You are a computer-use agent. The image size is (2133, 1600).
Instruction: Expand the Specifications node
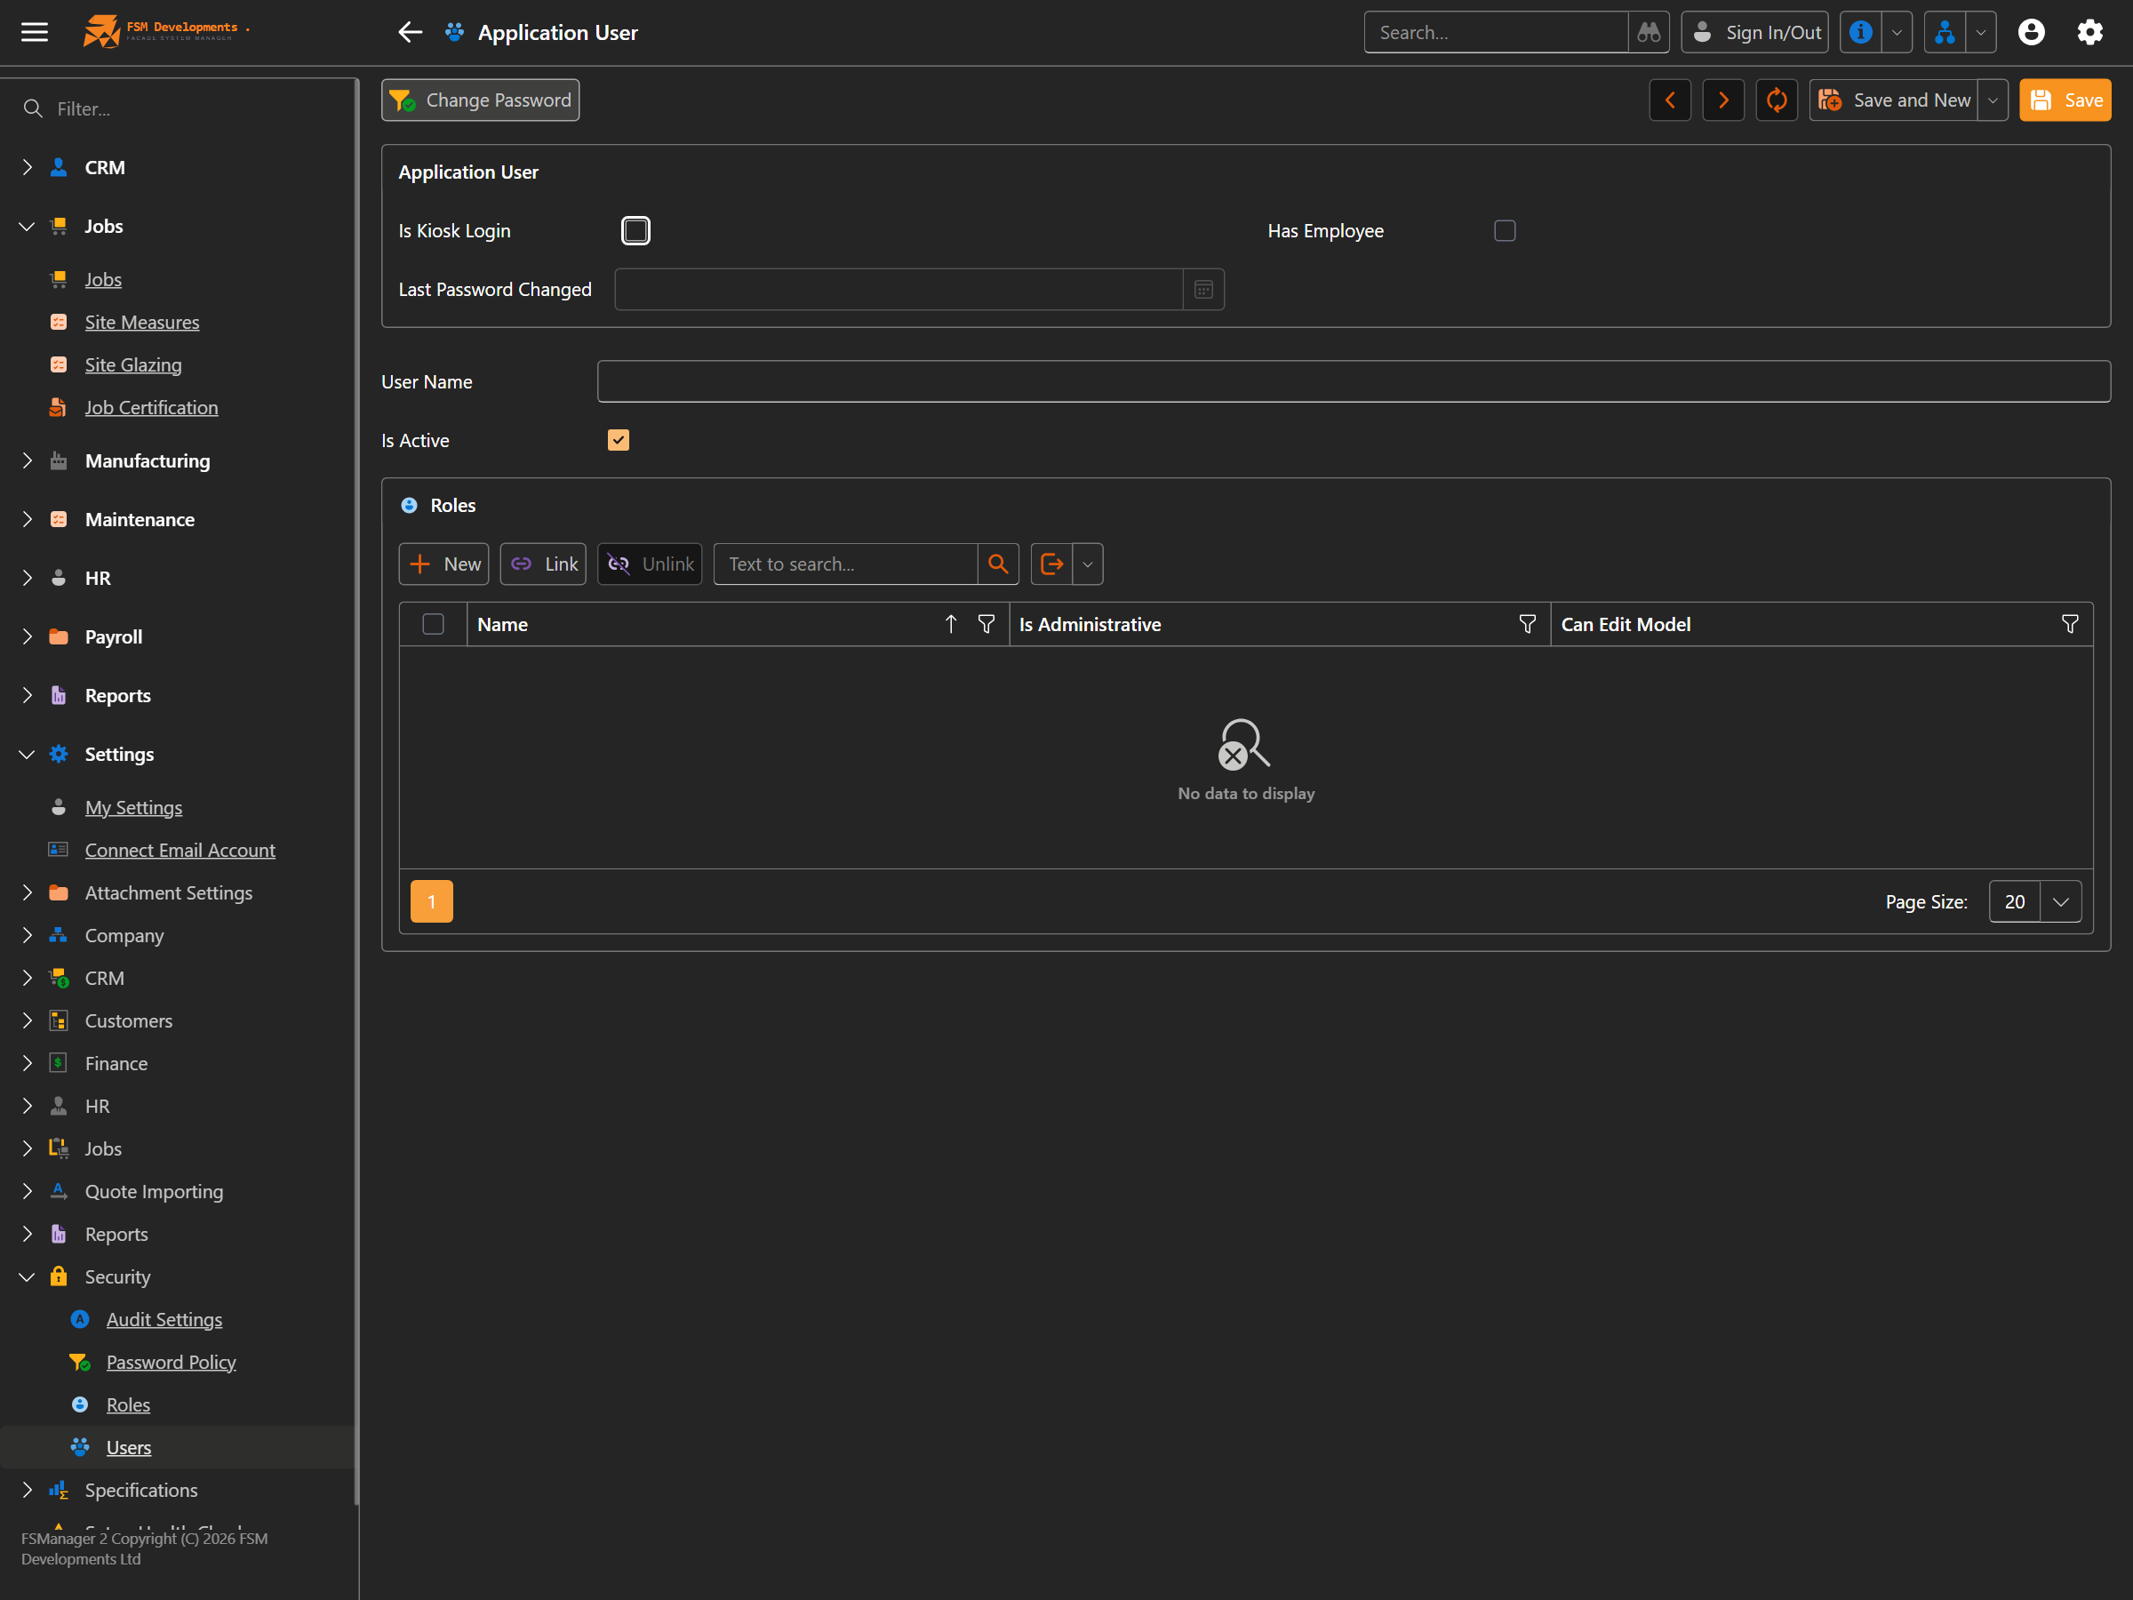[x=27, y=1490]
